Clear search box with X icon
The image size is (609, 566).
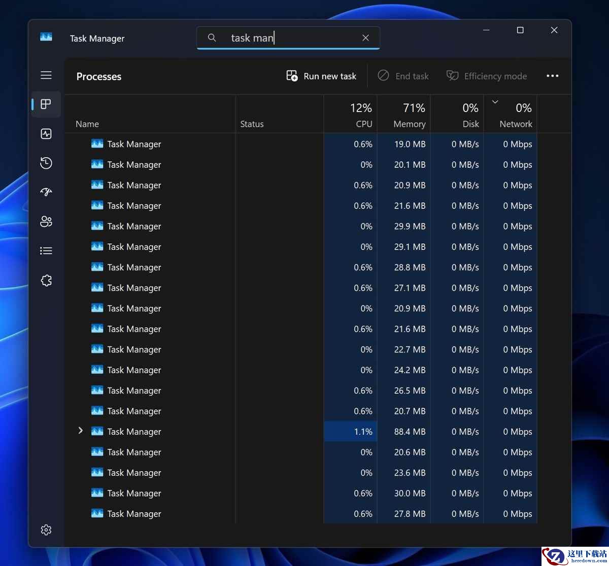[x=365, y=38]
